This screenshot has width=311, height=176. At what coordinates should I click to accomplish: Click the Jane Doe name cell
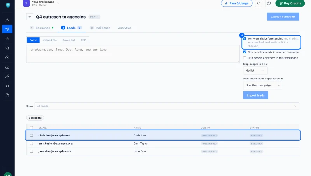coord(140,151)
